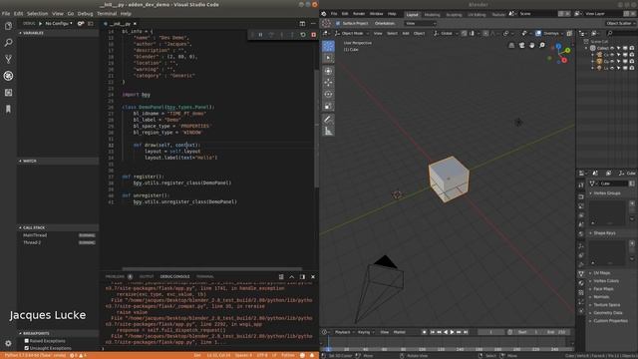Split the VS Code editor
This screenshot has width=638, height=359.
point(302,24)
